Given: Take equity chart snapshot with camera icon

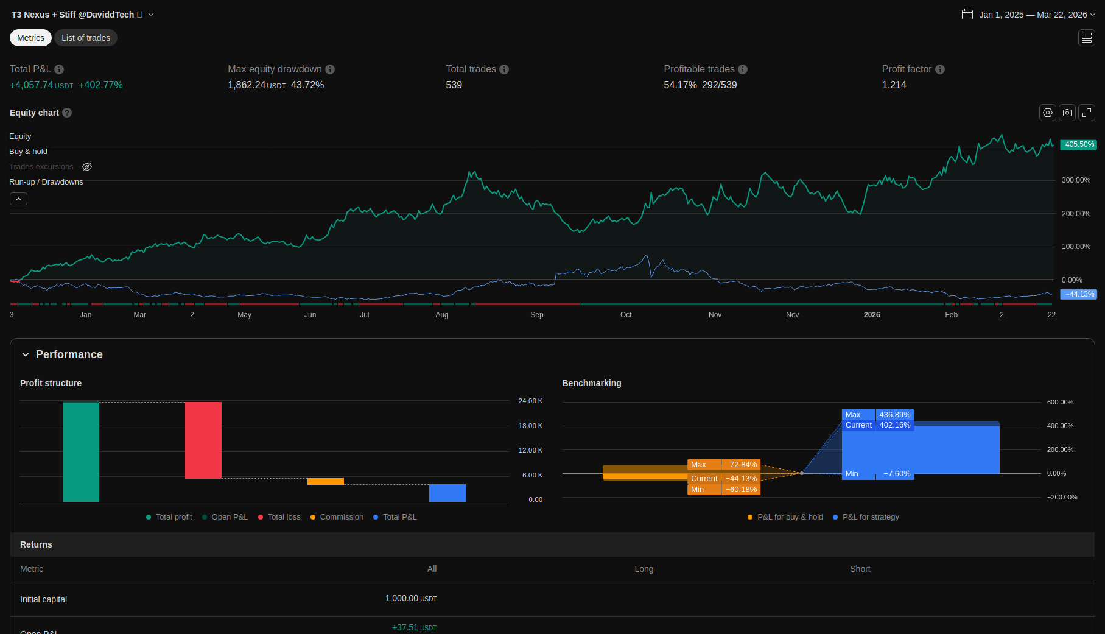Looking at the screenshot, I should [1067, 113].
